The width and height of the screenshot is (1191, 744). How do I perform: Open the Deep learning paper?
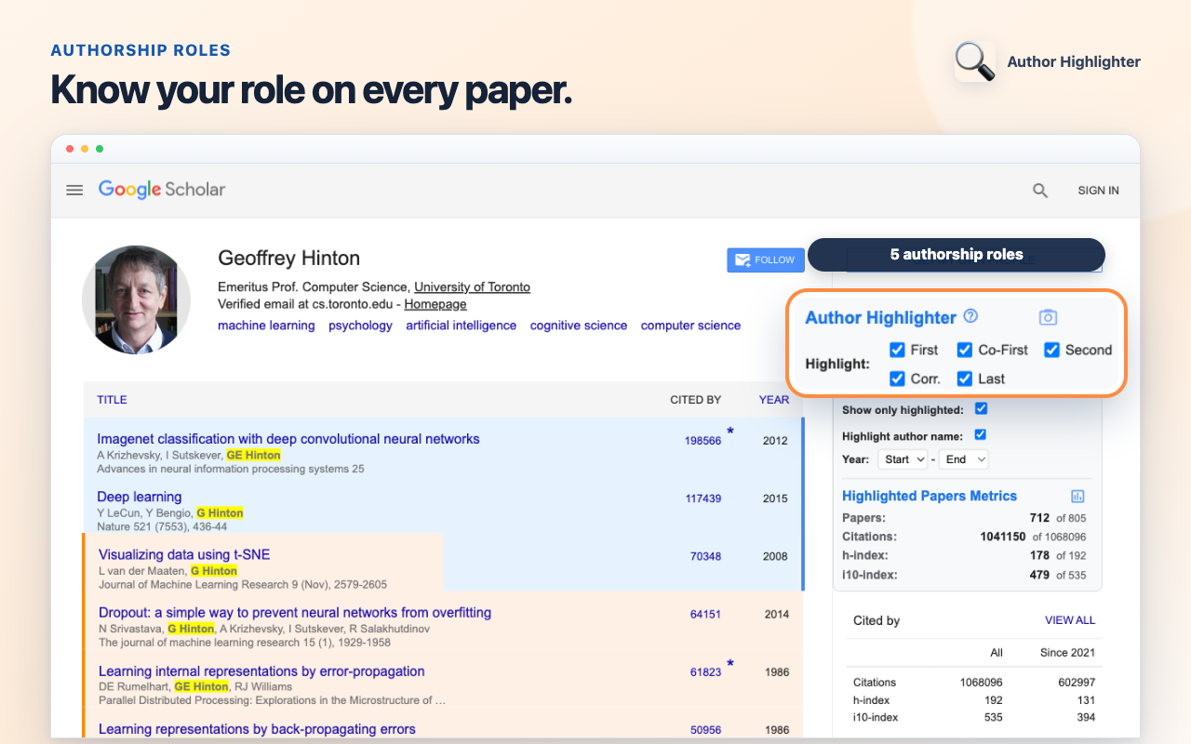[x=140, y=497]
